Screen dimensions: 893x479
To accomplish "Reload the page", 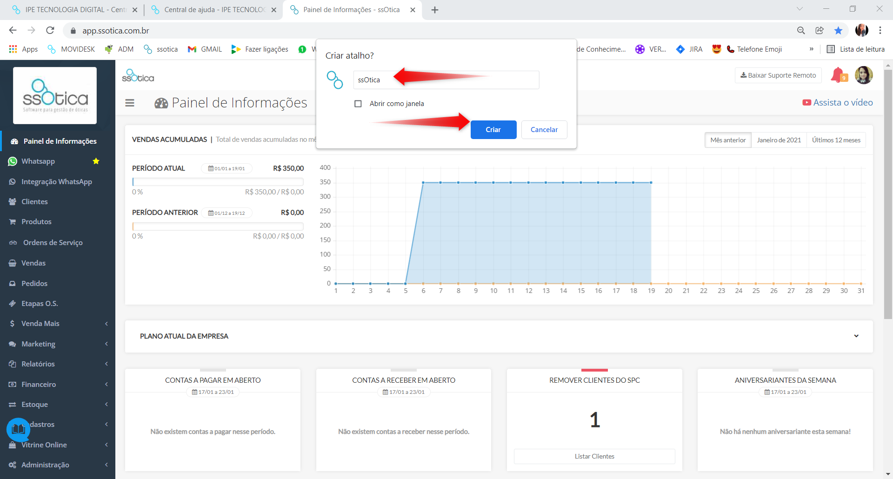I will [50, 30].
